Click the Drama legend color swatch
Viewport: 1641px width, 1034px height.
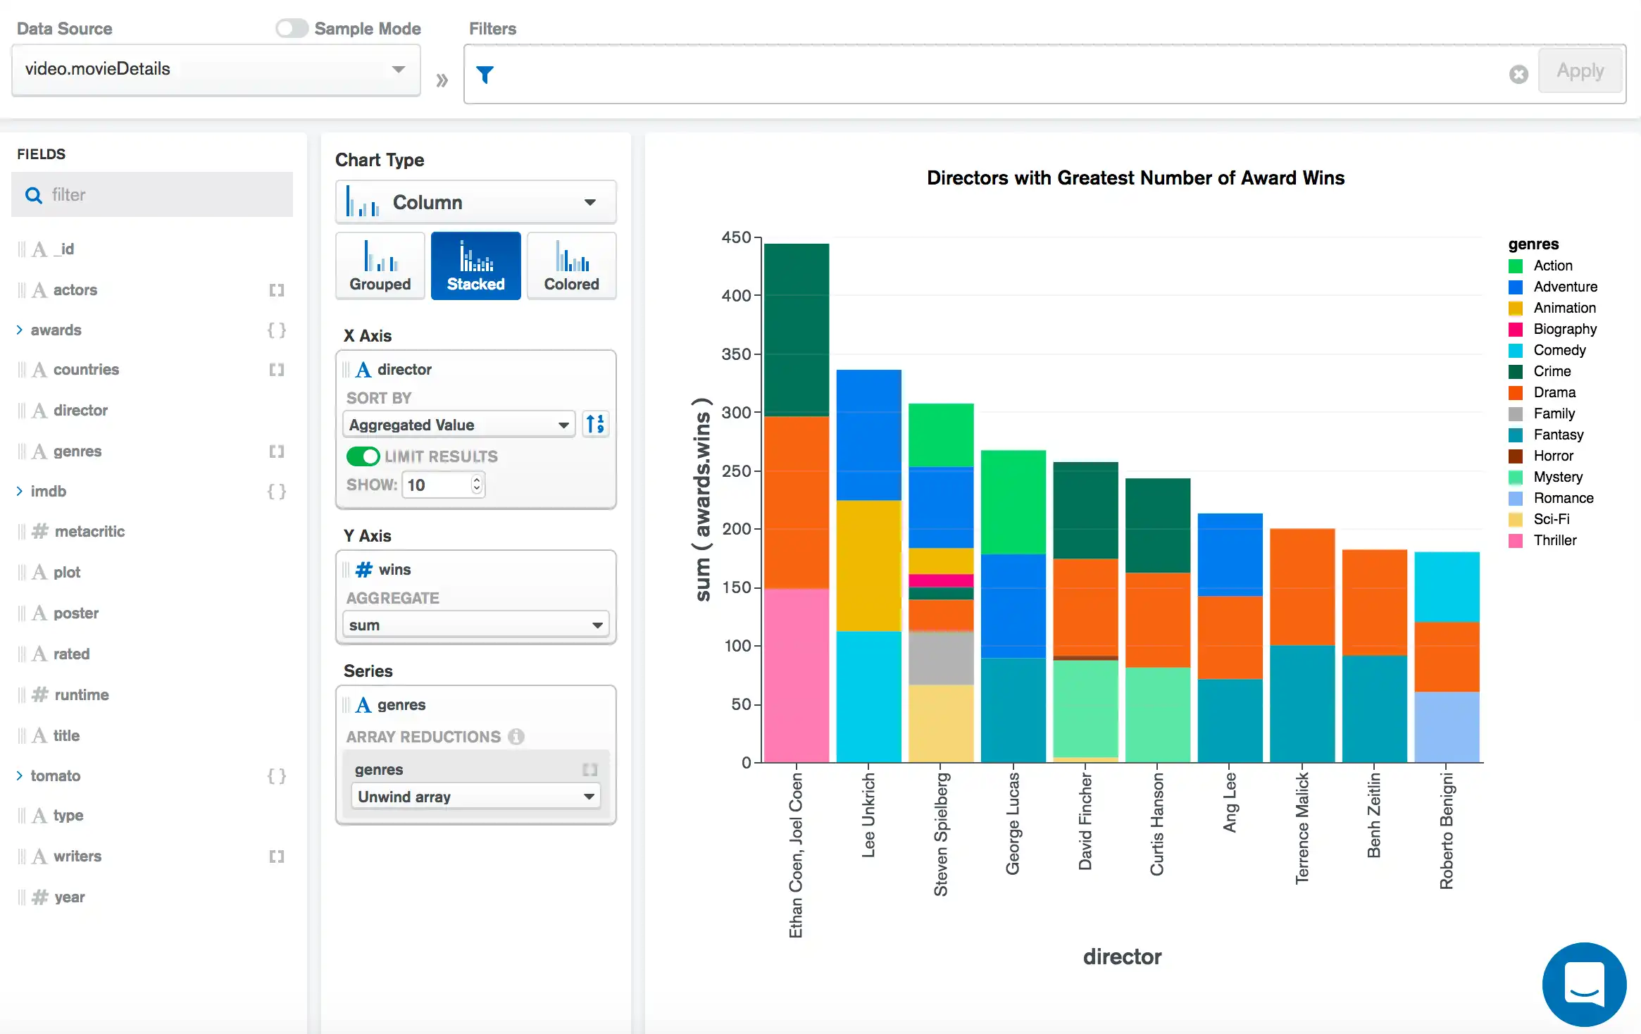coord(1516,392)
